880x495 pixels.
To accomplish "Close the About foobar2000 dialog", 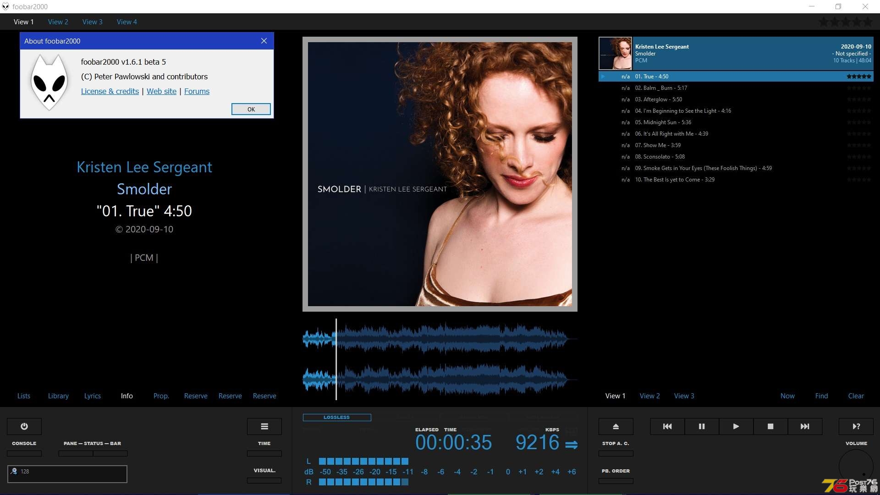I will pos(264,41).
